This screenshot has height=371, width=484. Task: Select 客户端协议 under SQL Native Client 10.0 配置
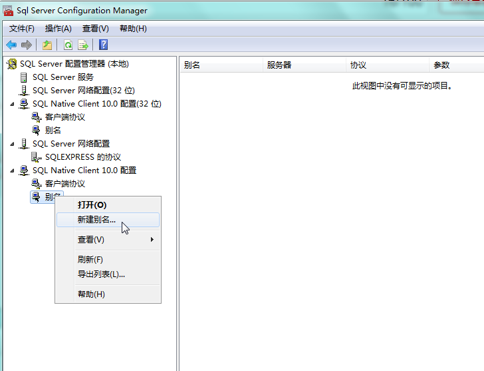click(x=65, y=184)
